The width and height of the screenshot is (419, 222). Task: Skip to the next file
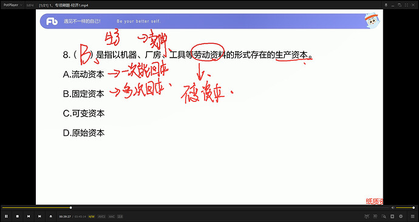(x=39, y=217)
